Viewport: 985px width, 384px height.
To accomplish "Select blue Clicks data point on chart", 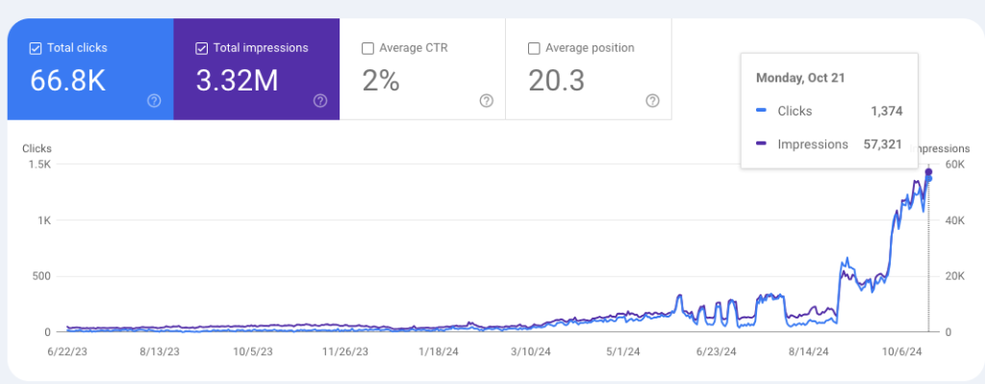I will (x=928, y=179).
